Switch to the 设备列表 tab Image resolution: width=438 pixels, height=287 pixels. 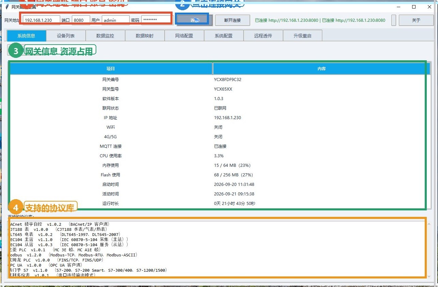[66, 35]
